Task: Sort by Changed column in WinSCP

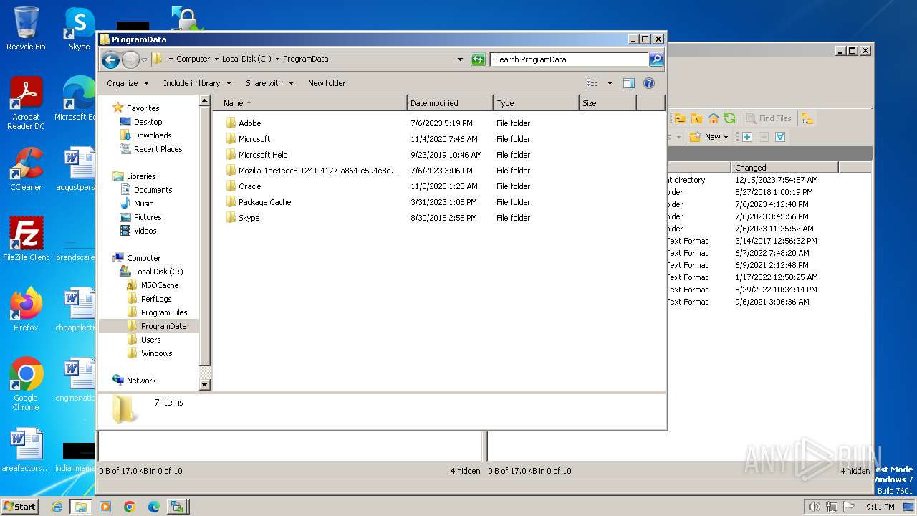Action: coord(785,168)
